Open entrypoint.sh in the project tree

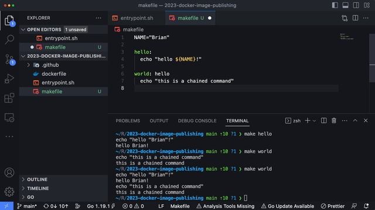[63, 83]
